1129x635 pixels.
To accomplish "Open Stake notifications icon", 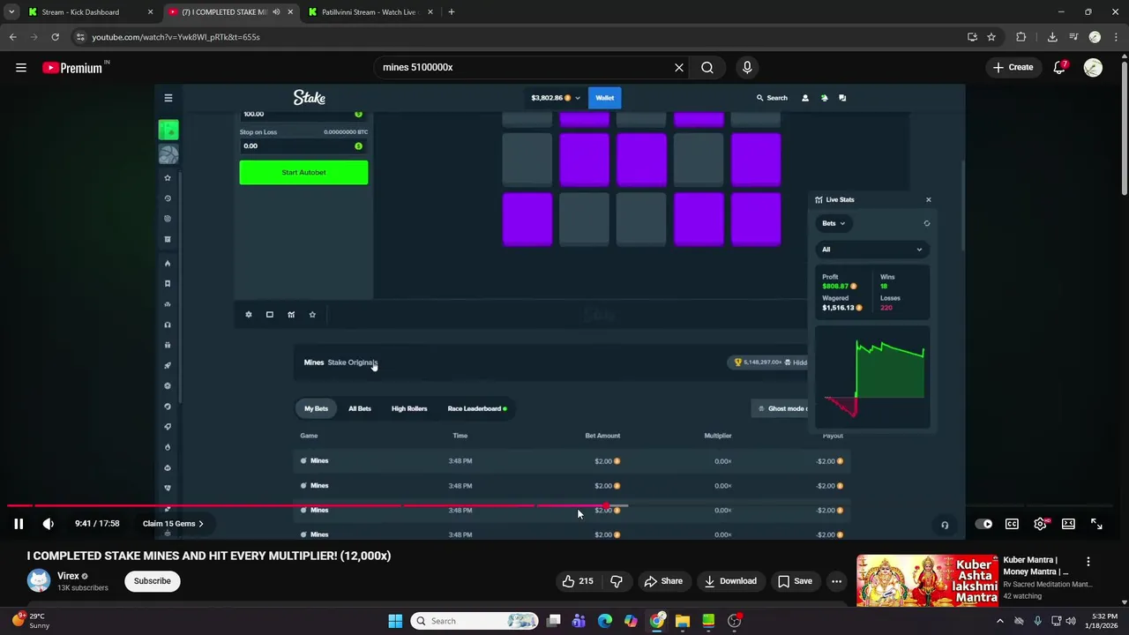I will coord(824,98).
